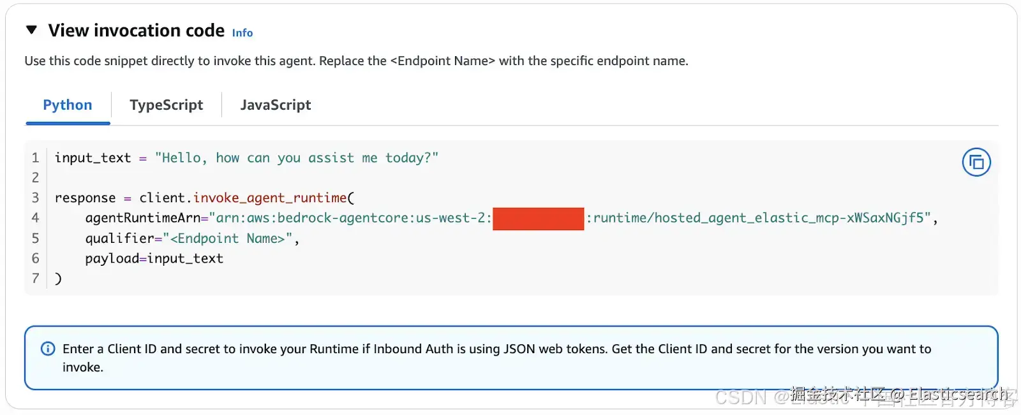Select the Python tab
This screenshot has width=1021, height=415.
(x=68, y=105)
